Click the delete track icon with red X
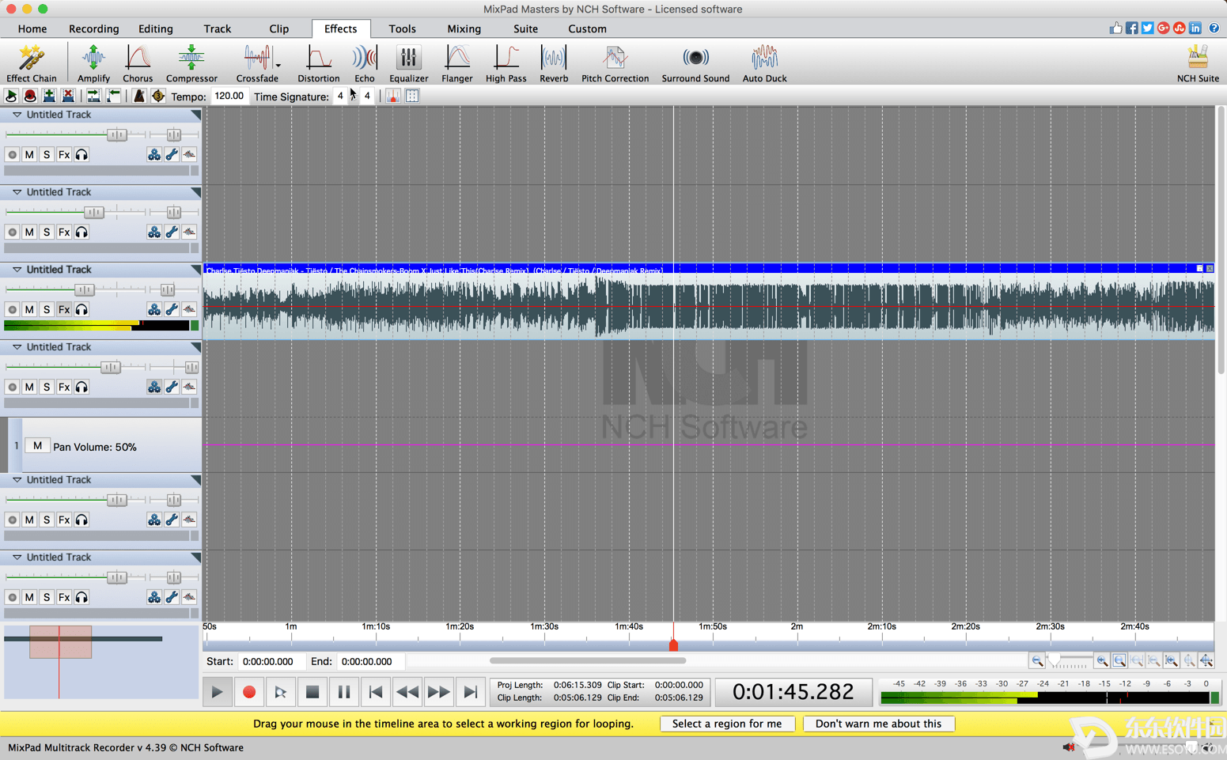Image resolution: width=1227 pixels, height=760 pixels. pos(68,96)
